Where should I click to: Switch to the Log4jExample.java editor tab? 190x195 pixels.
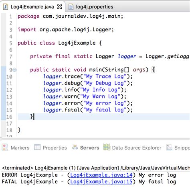(x=32, y=7)
